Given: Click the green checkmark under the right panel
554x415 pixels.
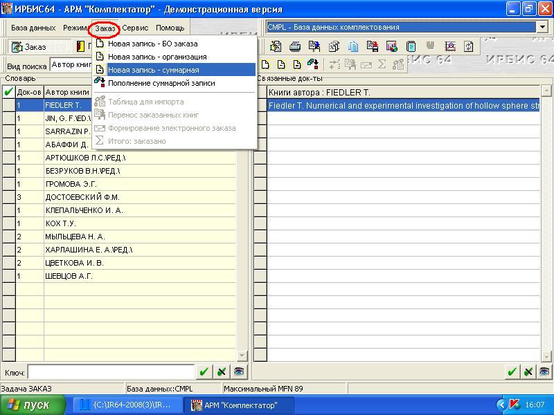Looking at the screenshot, I should (512, 372).
